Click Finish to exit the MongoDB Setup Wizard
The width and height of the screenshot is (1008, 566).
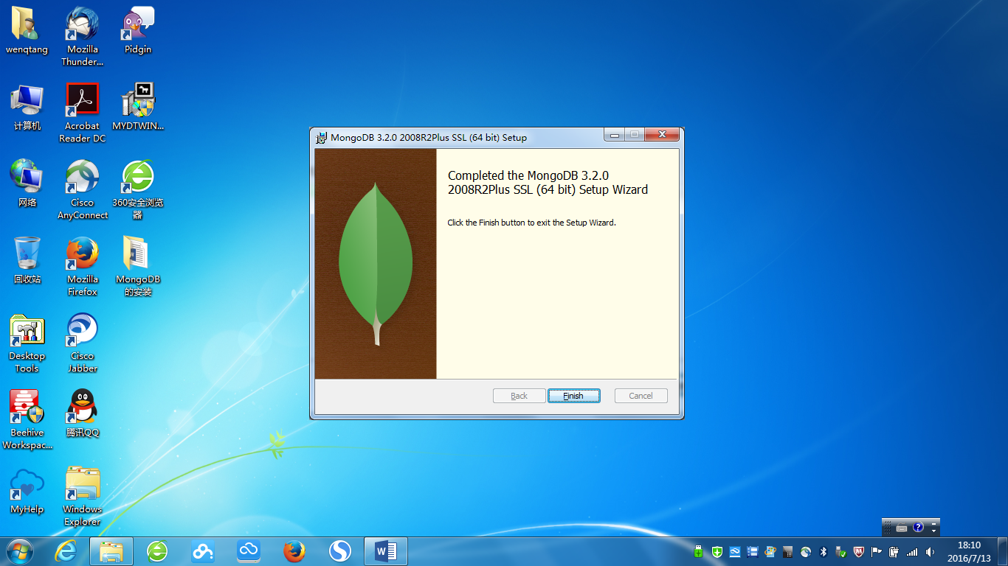click(573, 396)
